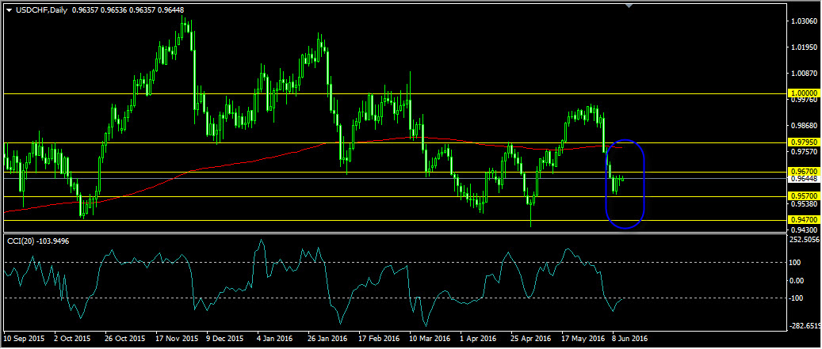Click the 9 Dec 2015 date label
The image size is (822, 349).
[x=225, y=339]
